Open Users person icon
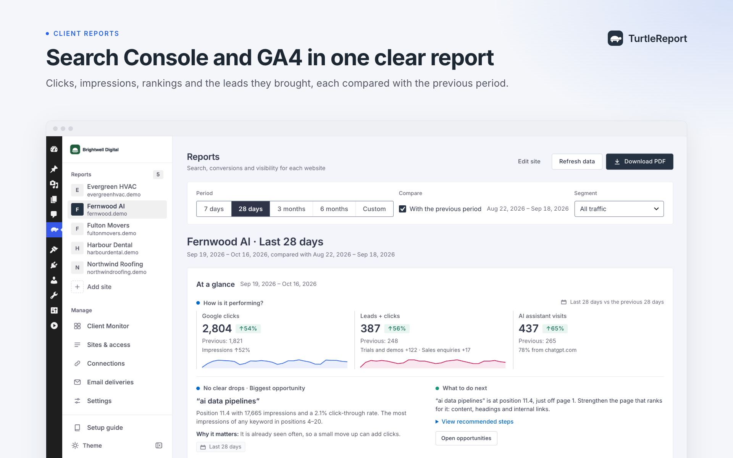Viewport: 733px width, 458px height. pyautogui.click(x=54, y=280)
